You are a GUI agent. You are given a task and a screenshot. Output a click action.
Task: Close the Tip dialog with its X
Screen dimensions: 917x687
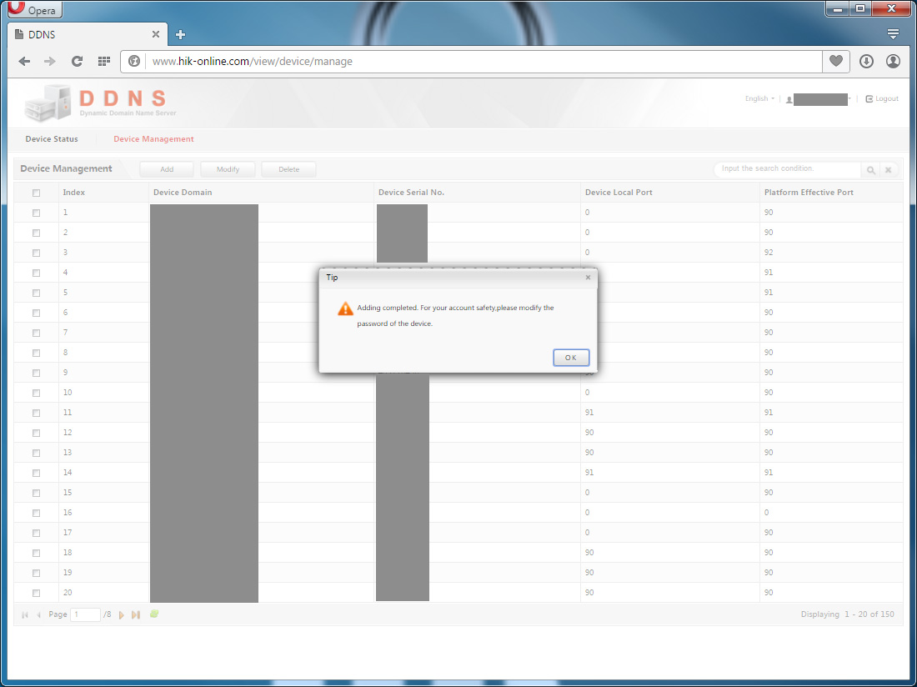(x=588, y=278)
